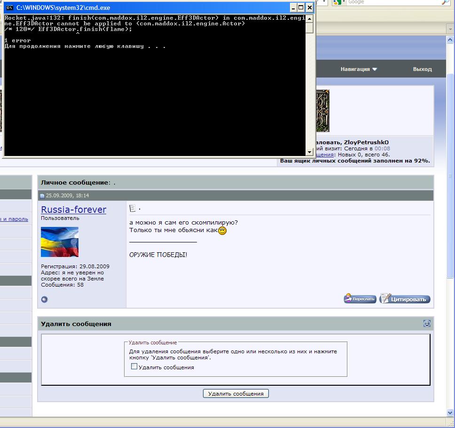Click the last visit time 00:08
This screenshot has height=428, width=455.
point(382,148)
